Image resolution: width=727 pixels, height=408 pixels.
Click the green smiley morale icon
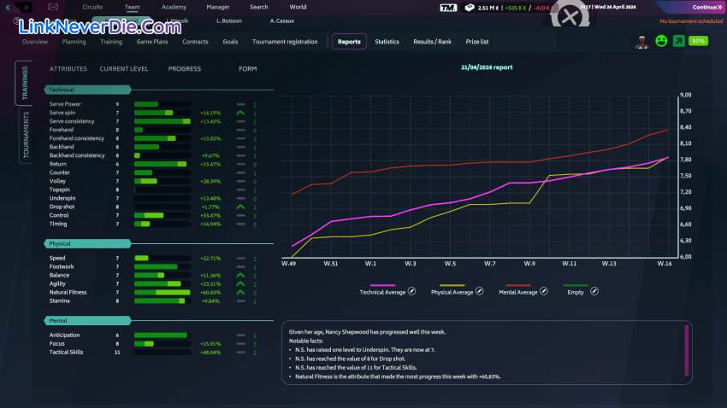661,41
